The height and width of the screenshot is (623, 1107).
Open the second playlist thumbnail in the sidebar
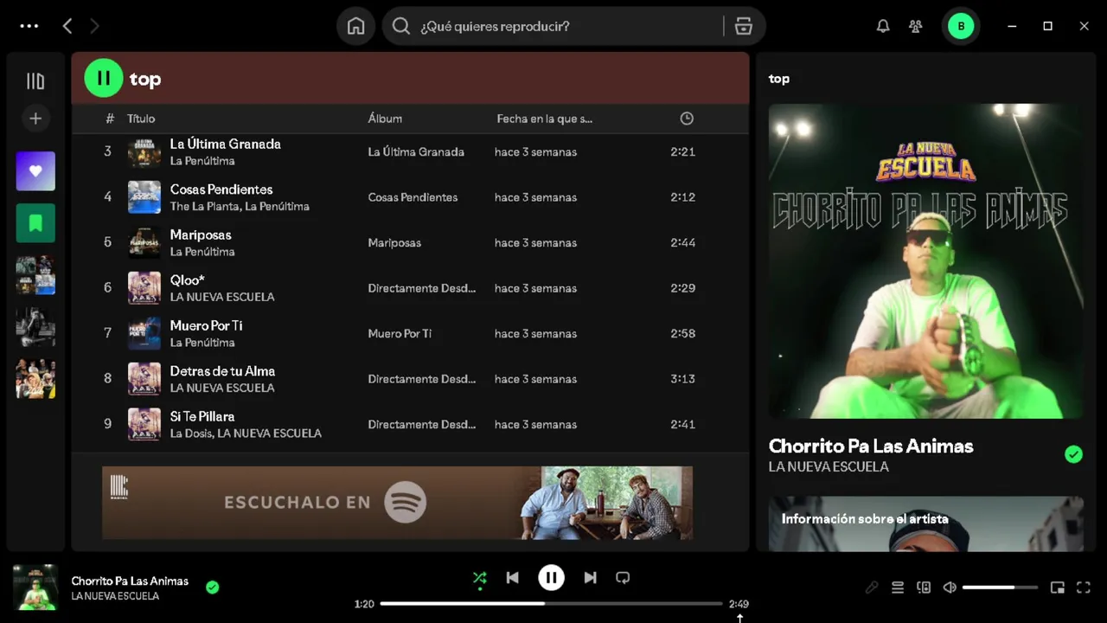pos(35,327)
